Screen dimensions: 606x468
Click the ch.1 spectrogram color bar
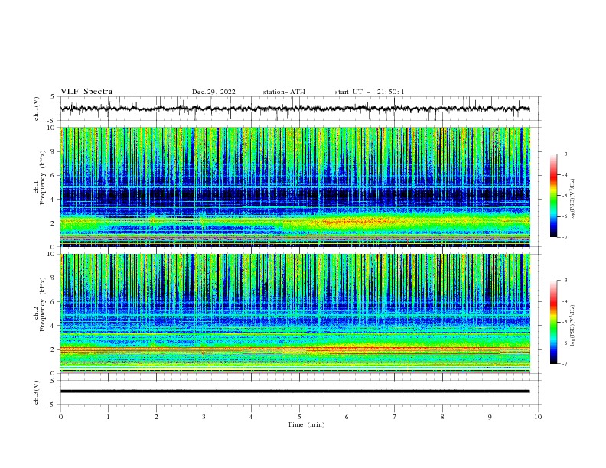553,195
